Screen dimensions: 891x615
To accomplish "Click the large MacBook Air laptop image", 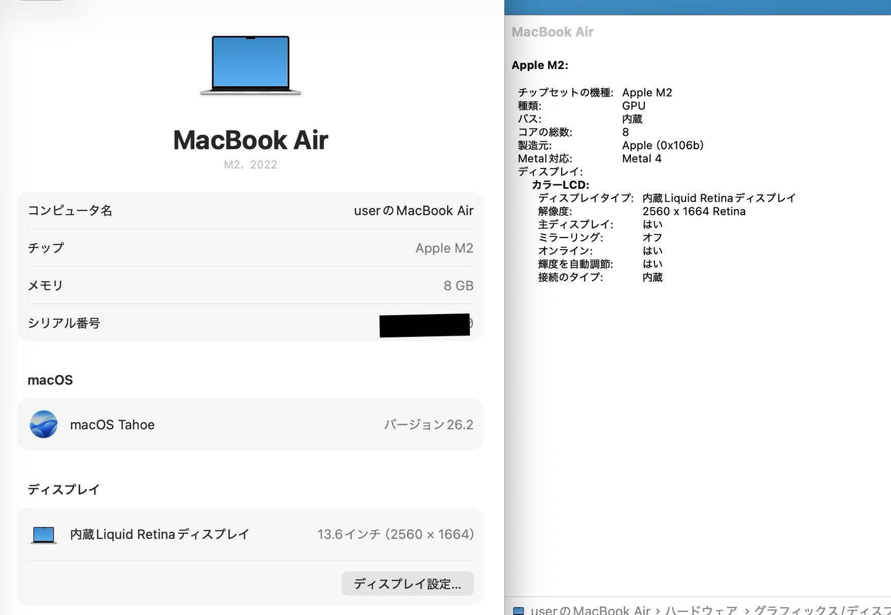I will tap(250, 65).
